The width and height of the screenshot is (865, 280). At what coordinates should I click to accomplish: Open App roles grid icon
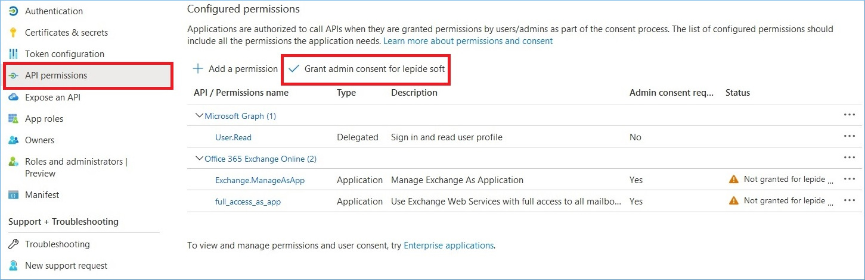click(x=13, y=119)
